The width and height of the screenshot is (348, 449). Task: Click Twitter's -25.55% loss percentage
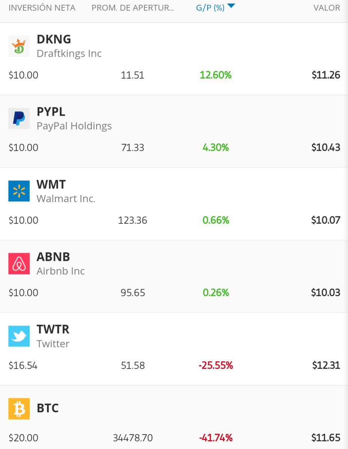point(216,366)
